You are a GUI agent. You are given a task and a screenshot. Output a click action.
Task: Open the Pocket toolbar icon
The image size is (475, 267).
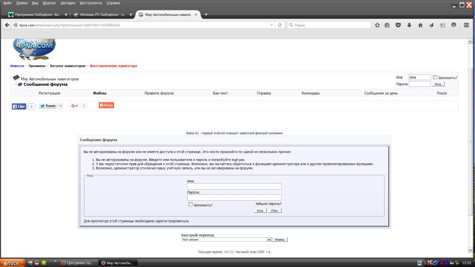[398, 25]
